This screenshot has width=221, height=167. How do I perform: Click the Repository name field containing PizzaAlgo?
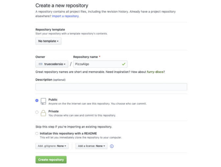(100, 64)
